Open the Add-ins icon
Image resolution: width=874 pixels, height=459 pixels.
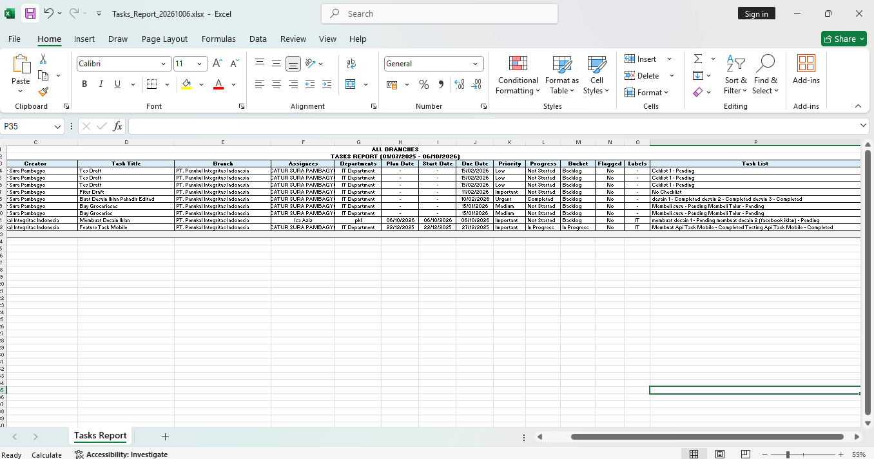coord(806,63)
